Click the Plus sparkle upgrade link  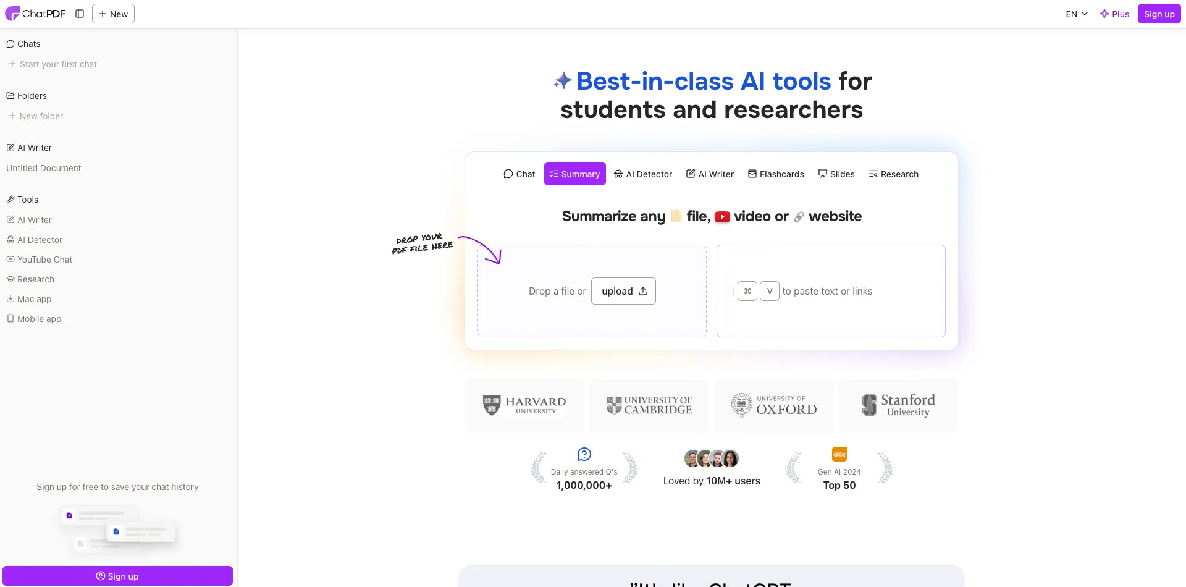1114,14
